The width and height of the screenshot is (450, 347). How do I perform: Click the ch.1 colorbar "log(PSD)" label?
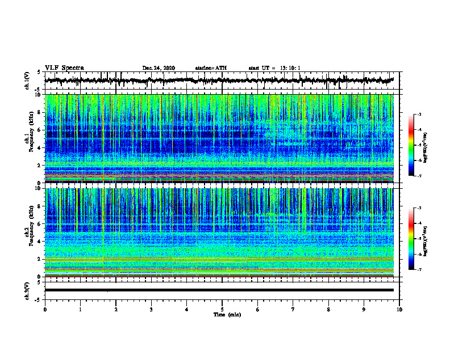426,147
